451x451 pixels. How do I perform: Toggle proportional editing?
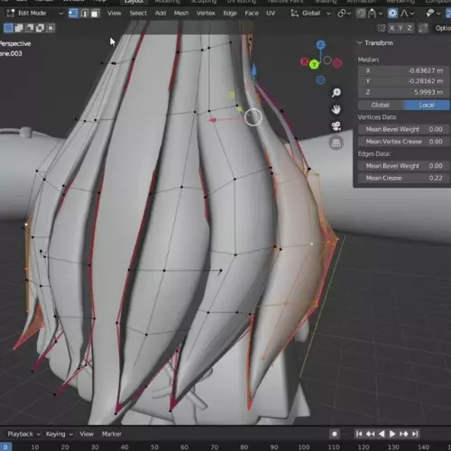[x=392, y=14]
